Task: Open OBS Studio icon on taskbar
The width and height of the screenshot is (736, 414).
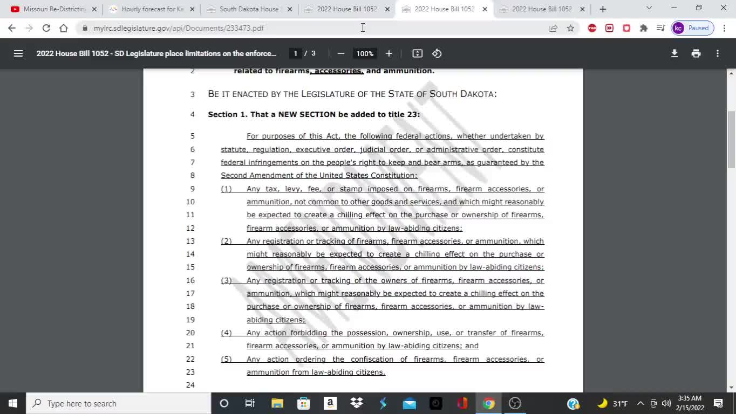Action: (x=515, y=403)
